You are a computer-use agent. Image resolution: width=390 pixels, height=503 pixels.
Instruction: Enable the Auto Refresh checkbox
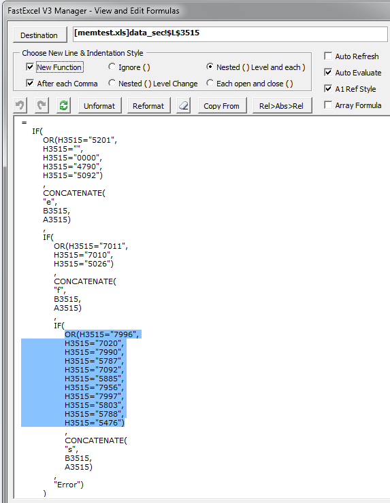click(328, 56)
